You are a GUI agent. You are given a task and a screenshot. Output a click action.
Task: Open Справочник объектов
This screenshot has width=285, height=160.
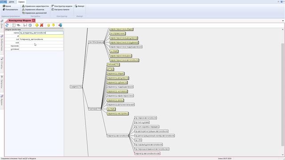pyautogui.click(x=33, y=9)
